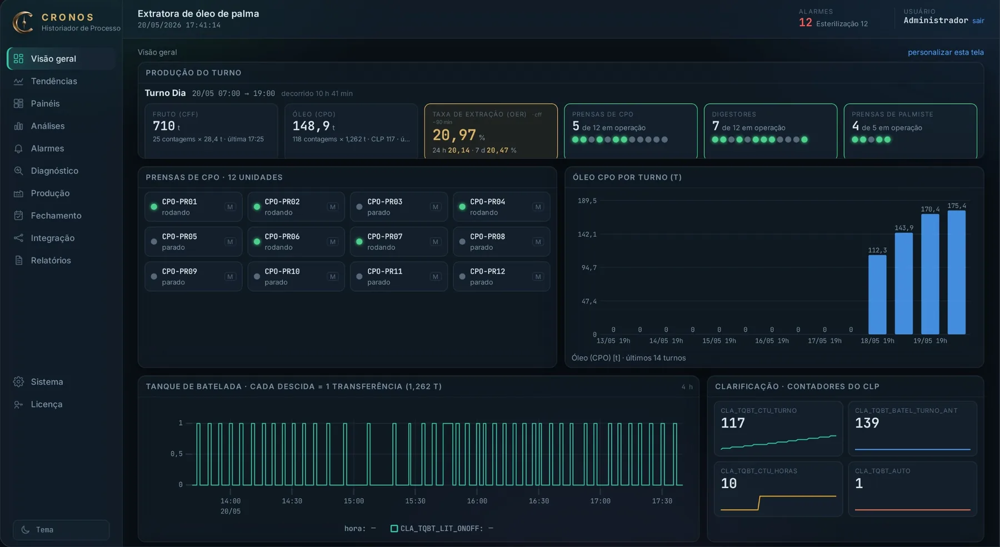Screen dimensions: 1000x547
Task: Open the Fruto (CFF) card
Action: pyautogui.click(x=211, y=131)
